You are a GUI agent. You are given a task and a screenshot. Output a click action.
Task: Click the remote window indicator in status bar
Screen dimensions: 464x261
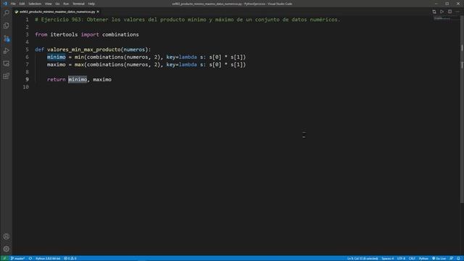click(4, 258)
